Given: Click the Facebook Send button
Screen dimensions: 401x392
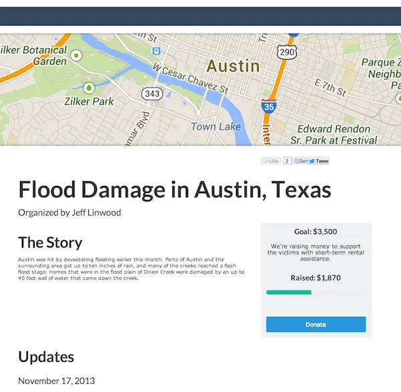Looking at the screenshot, I should point(301,161).
